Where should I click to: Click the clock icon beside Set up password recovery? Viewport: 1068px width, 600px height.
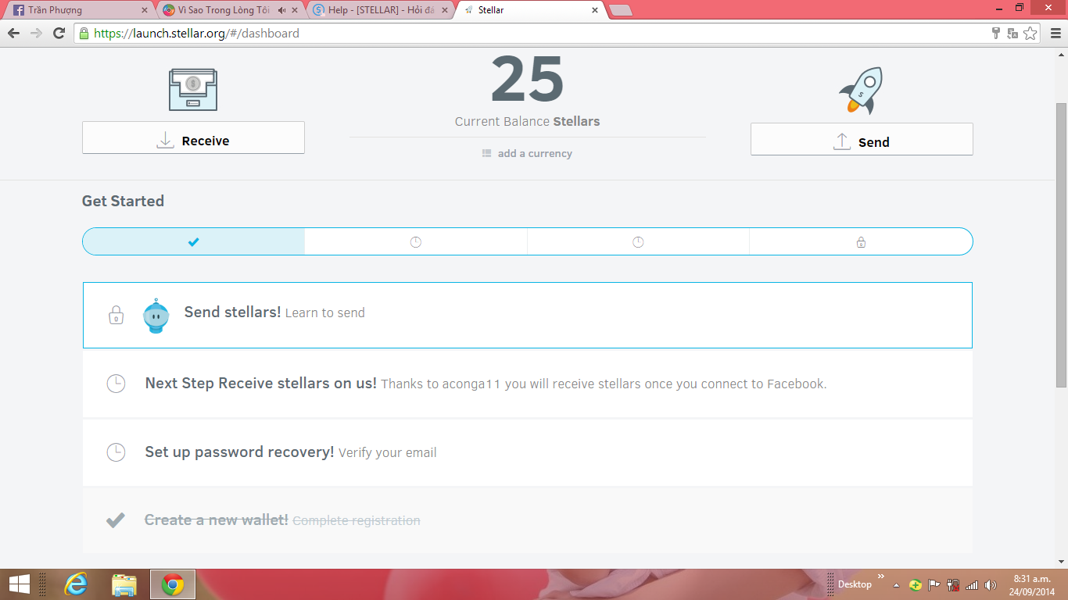click(116, 452)
